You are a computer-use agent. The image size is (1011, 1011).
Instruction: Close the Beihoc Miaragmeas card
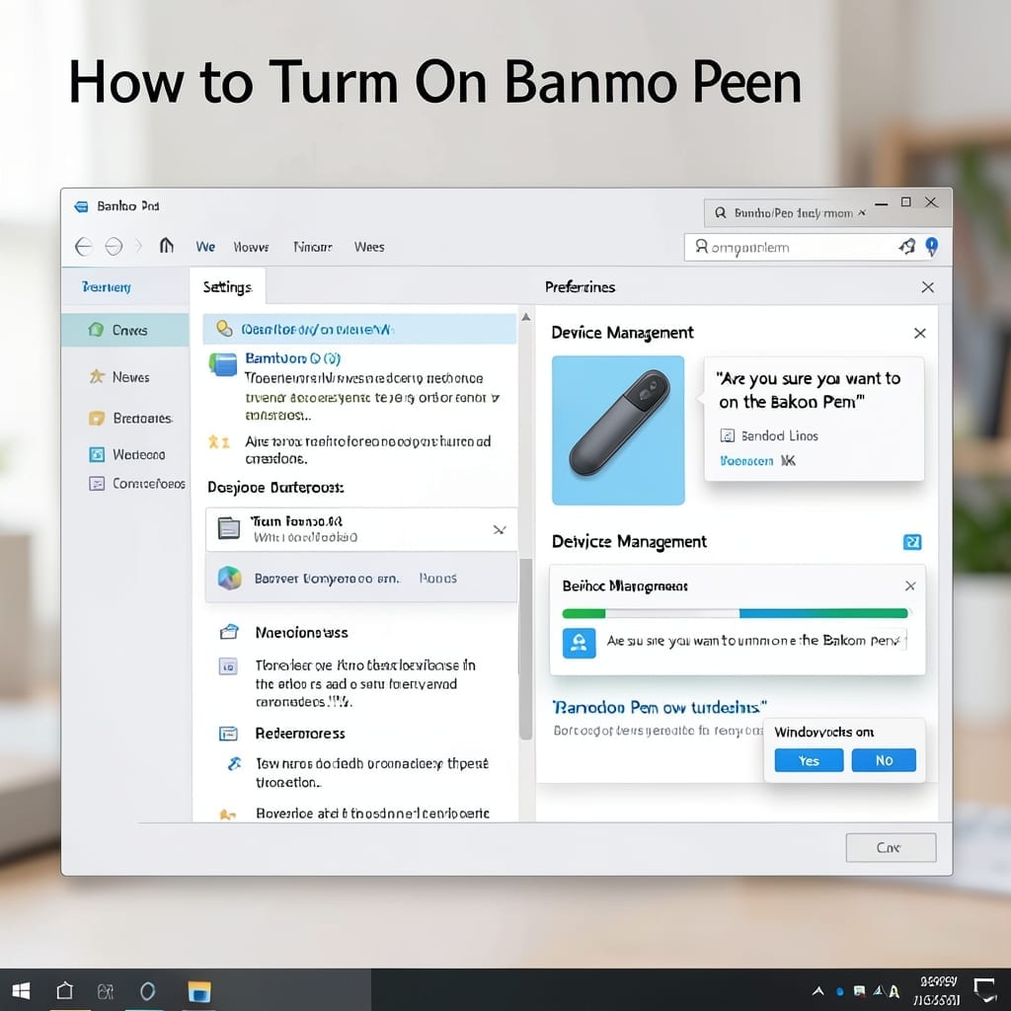910,586
